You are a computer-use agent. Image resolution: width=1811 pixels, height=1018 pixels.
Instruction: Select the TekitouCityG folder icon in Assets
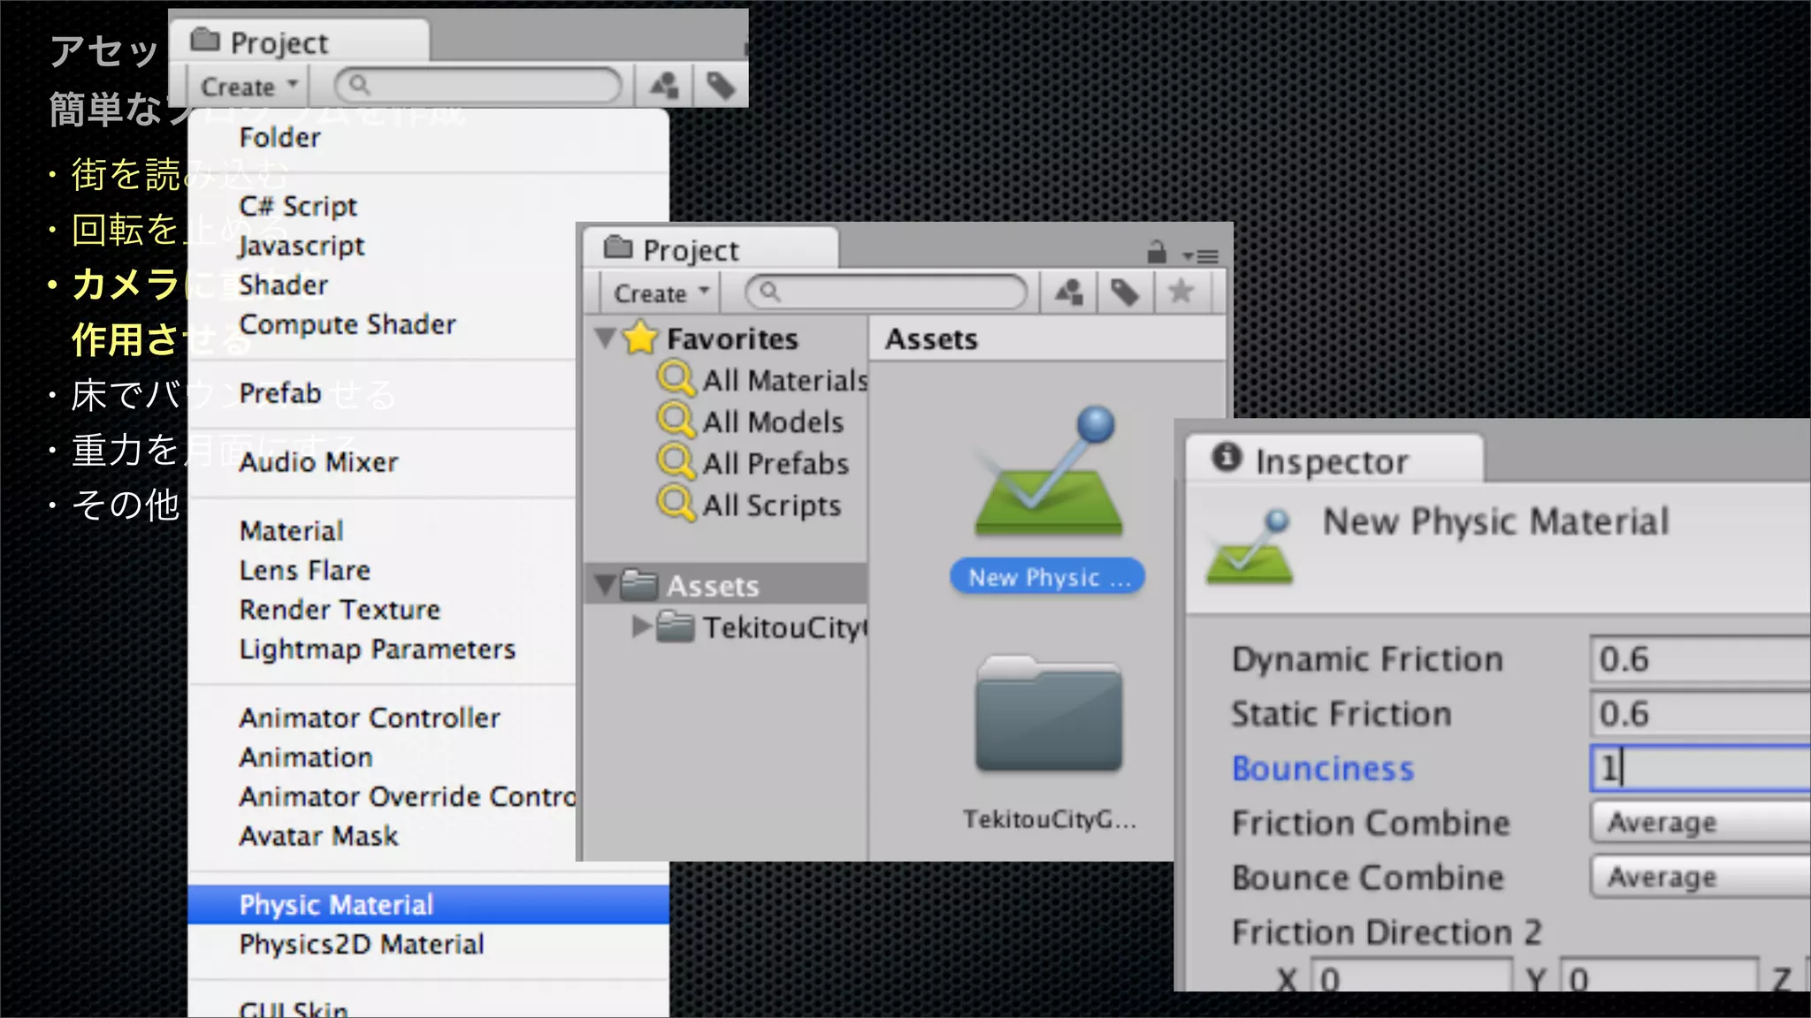coord(1049,716)
